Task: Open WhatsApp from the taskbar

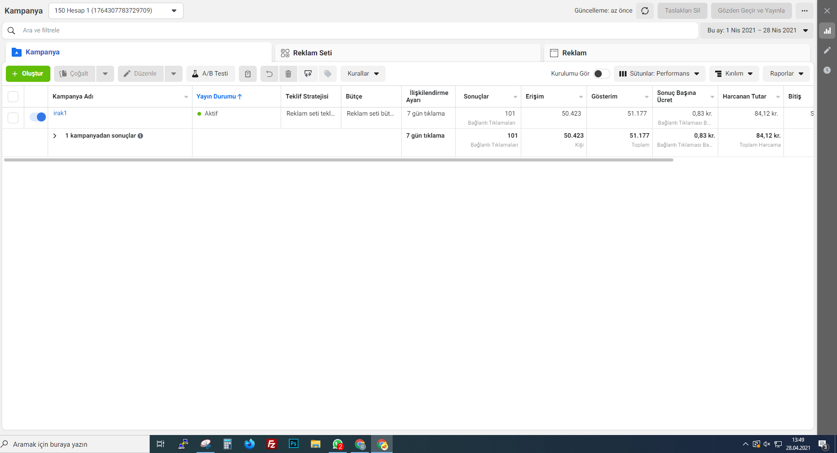Action: pyautogui.click(x=338, y=444)
